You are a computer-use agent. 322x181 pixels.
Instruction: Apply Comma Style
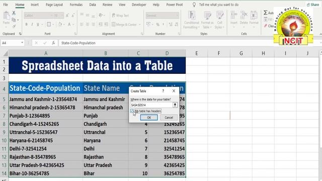coord(164,25)
